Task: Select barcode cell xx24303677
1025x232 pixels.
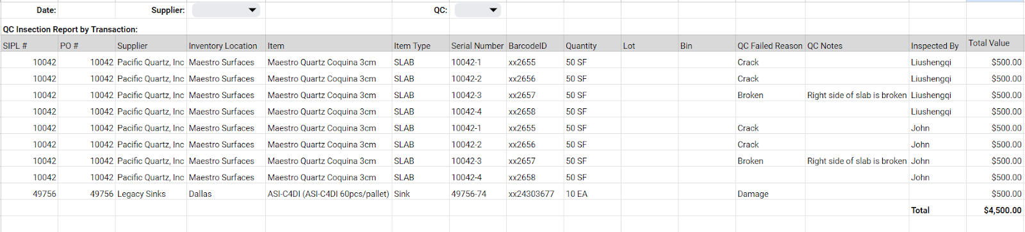Action: click(x=535, y=194)
